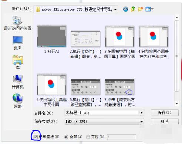Click the file list scroll down arrow

coord(177,104)
